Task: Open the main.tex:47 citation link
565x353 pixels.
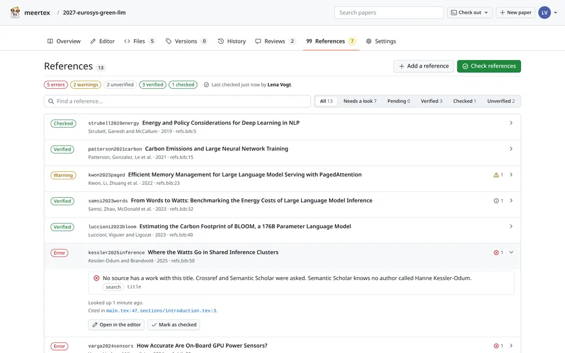Action: click(x=122, y=311)
